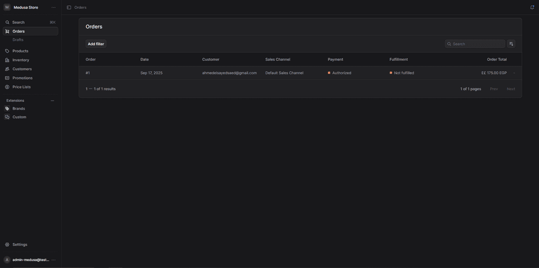Image resolution: width=539 pixels, height=268 pixels.
Task: Click the Price Lists icon
Action: coord(7,87)
